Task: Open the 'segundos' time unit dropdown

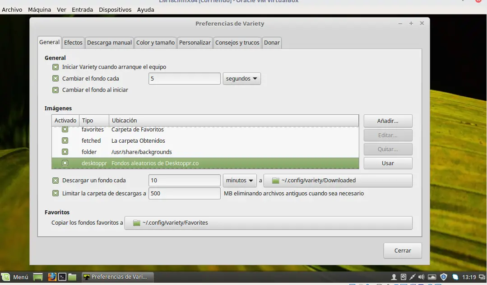Action: coord(241,79)
